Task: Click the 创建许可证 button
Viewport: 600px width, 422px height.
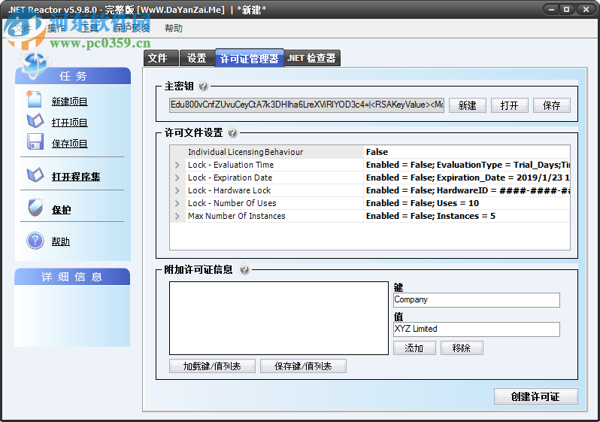Action: [x=535, y=396]
